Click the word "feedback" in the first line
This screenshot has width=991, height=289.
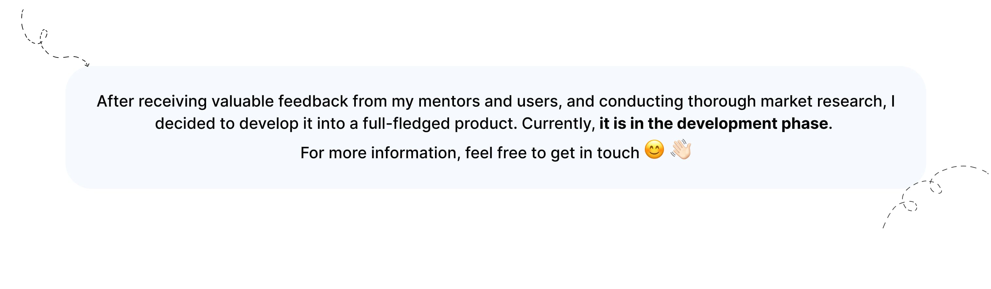tap(313, 101)
